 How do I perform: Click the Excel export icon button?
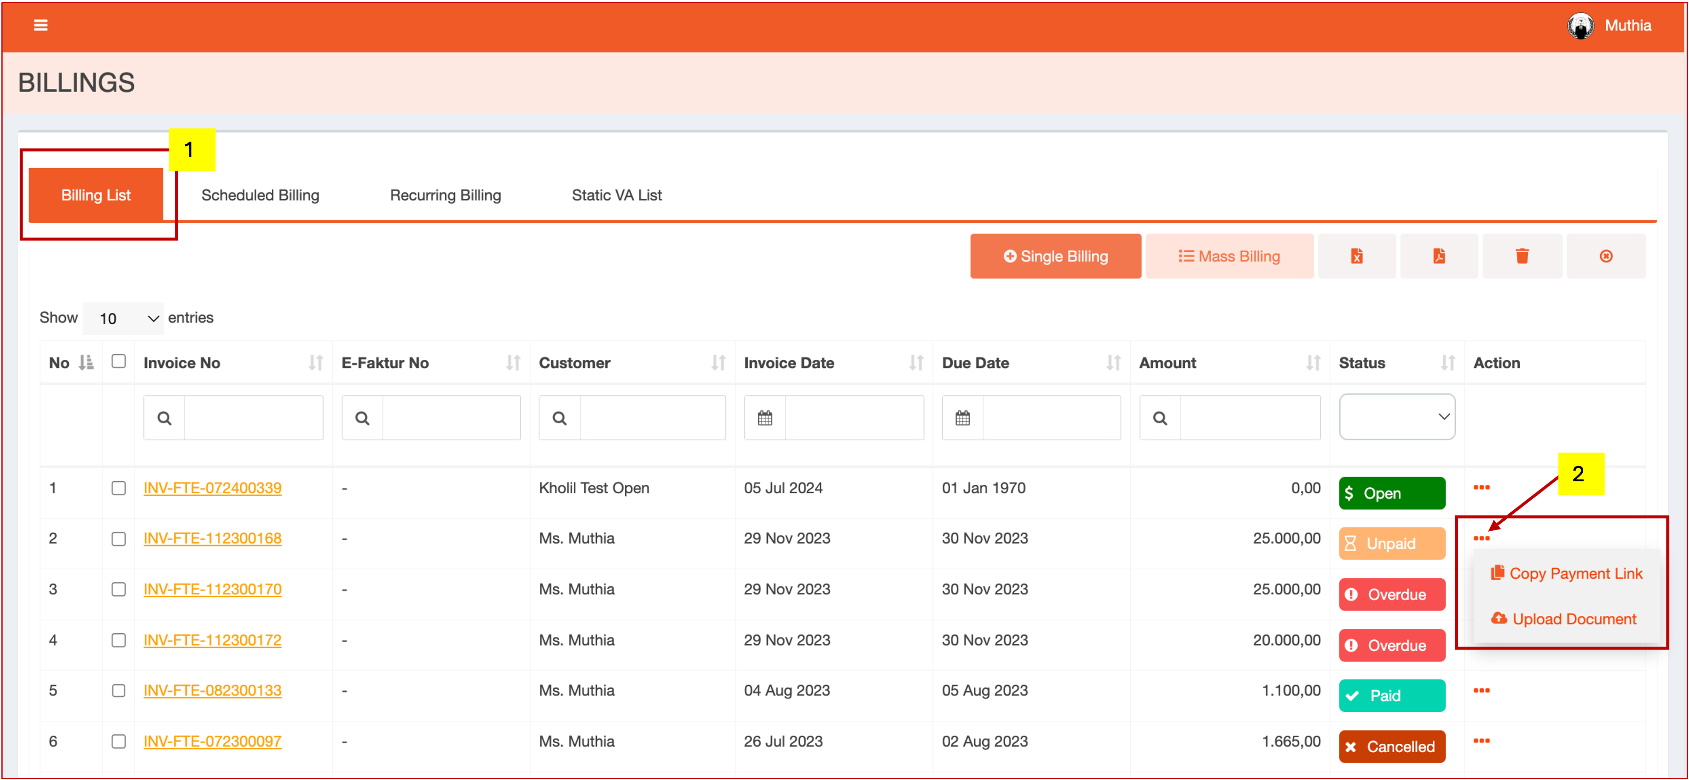pyautogui.click(x=1357, y=256)
